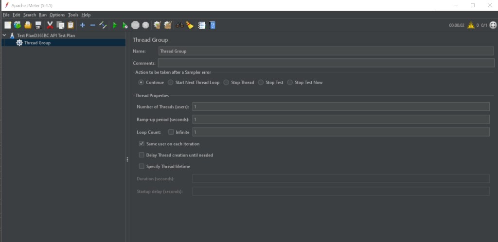Enable Specify Thread lifetime checkbox
498x242 pixels.
[x=142, y=166]
